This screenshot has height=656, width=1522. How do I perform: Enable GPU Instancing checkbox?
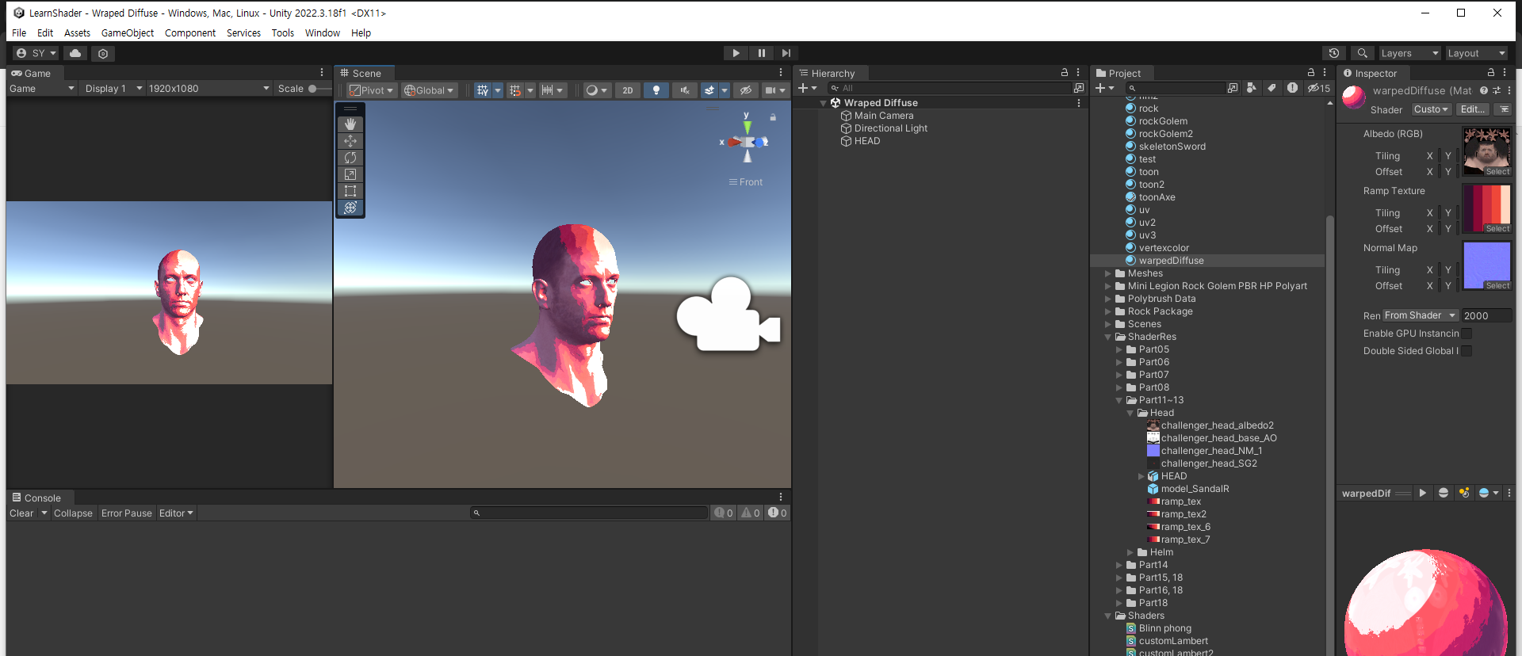[x=1467, y=334]
